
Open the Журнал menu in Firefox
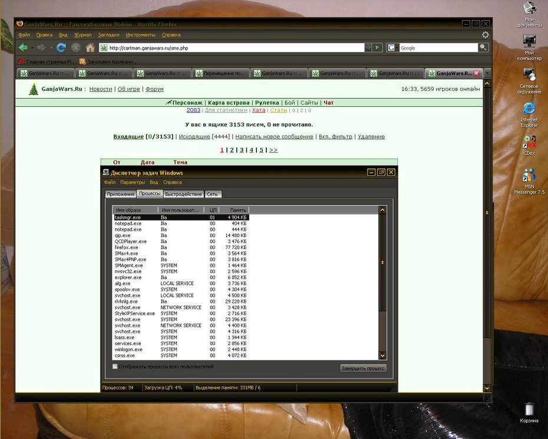tap(83, 35)
